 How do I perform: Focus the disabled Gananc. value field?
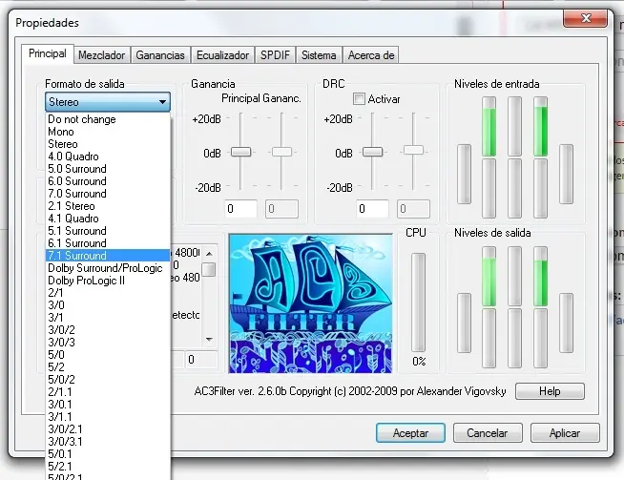click(x=281, y=209)
